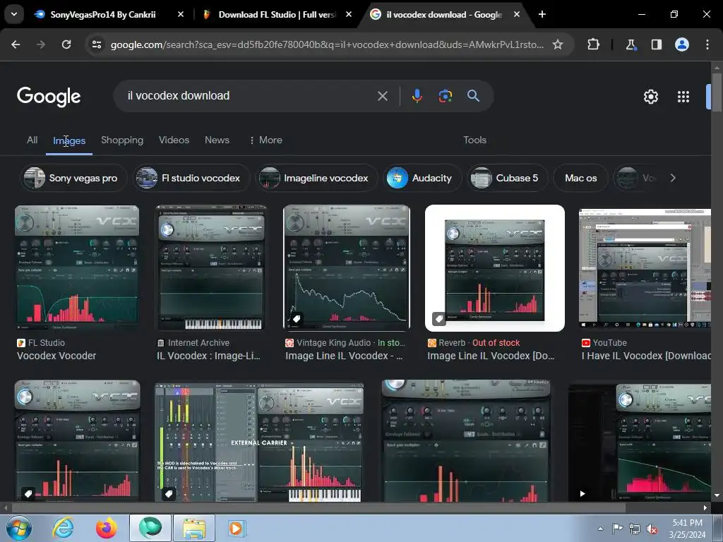Bookmark this page with star icon

[558, 44]
